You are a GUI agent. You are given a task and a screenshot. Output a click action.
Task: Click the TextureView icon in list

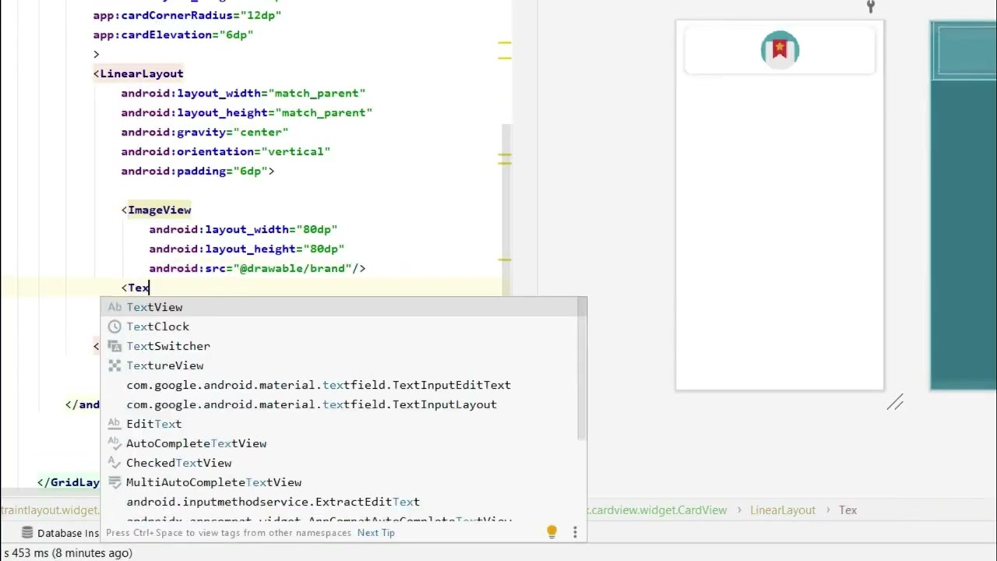click(x=114, y=365)
